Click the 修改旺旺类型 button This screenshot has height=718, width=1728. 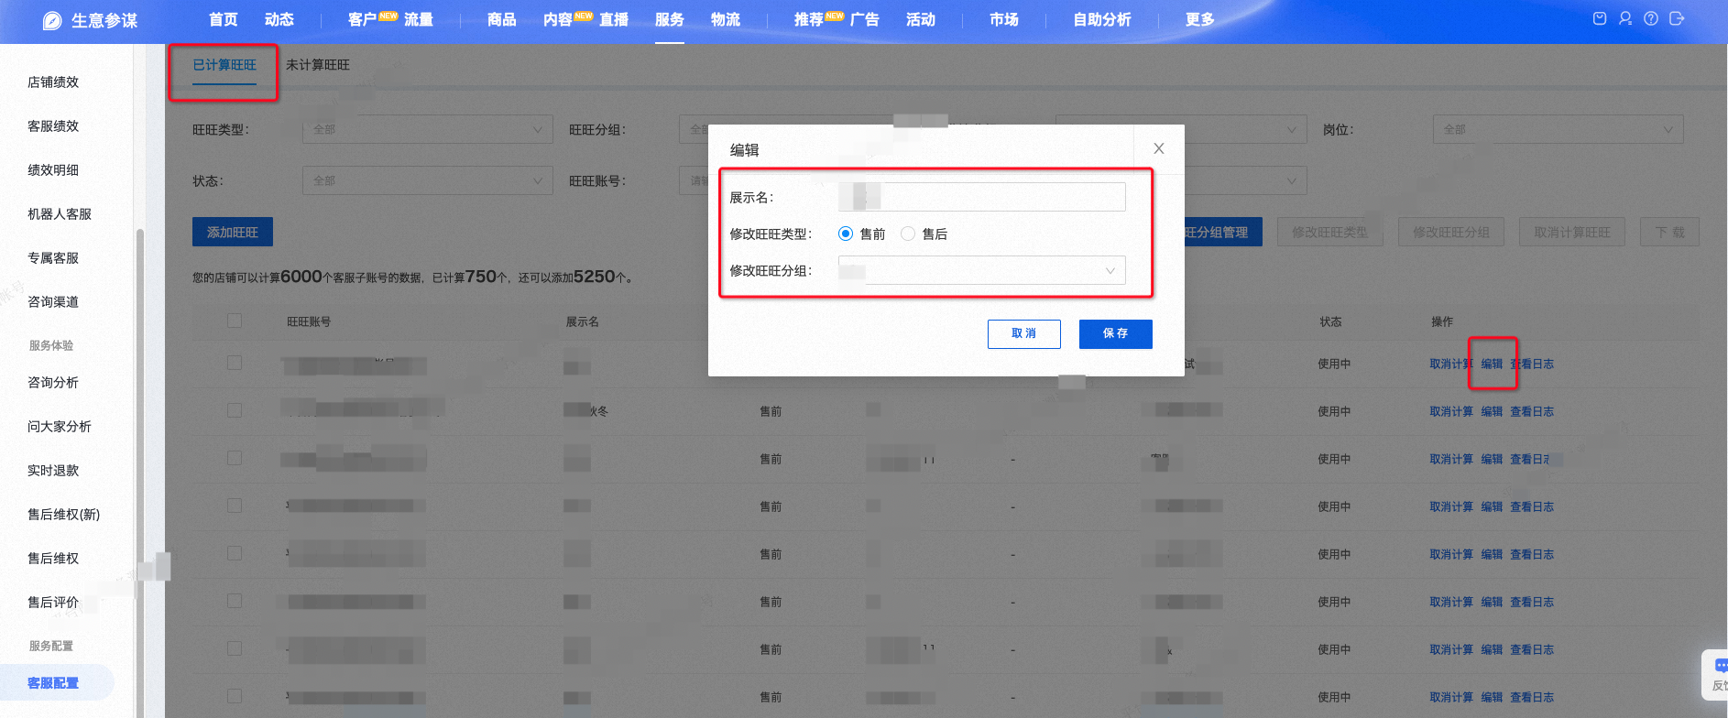tap(1330, 232)
